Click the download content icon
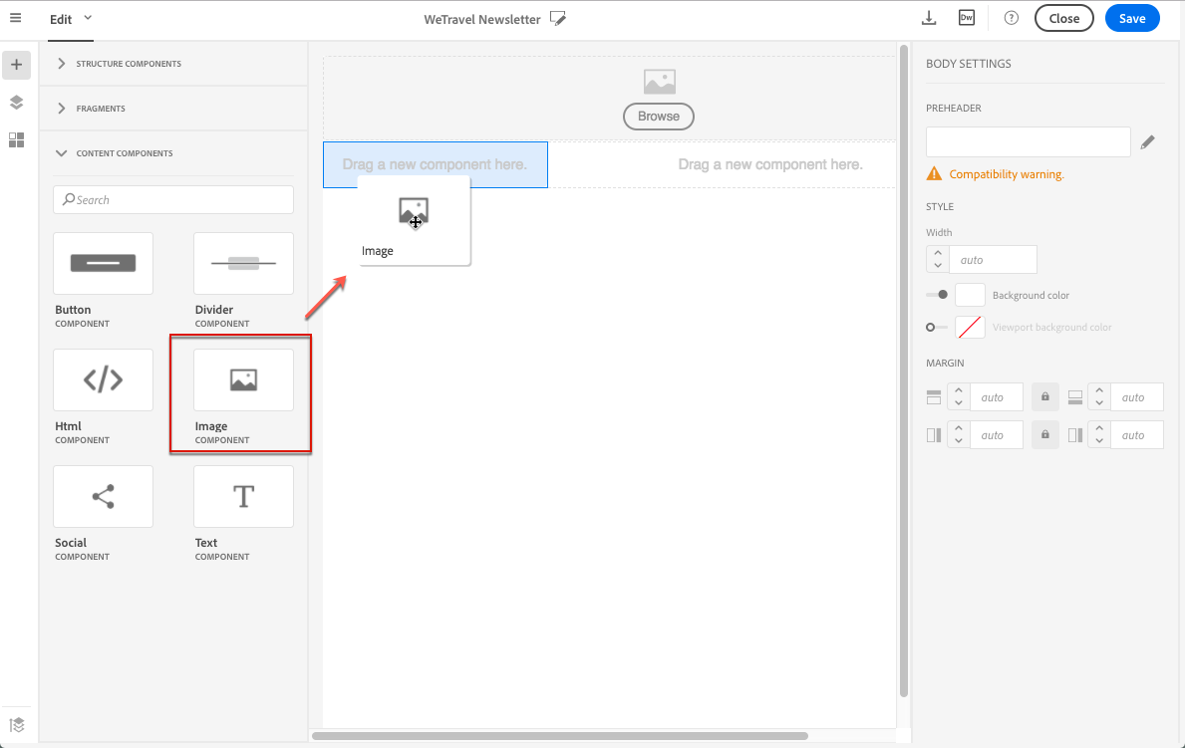The image size is (1185, 748). [929, 18]
